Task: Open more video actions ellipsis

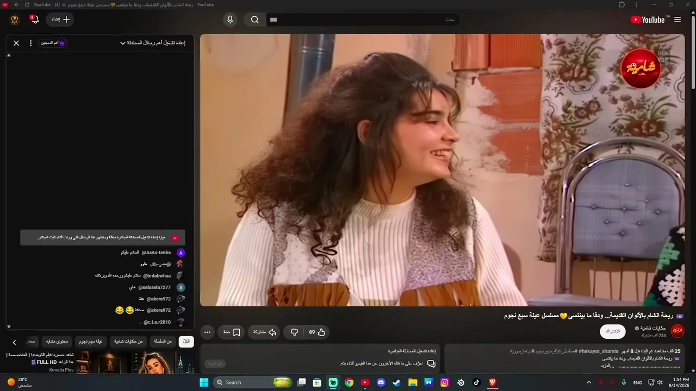Action: [x=207, y=332]
